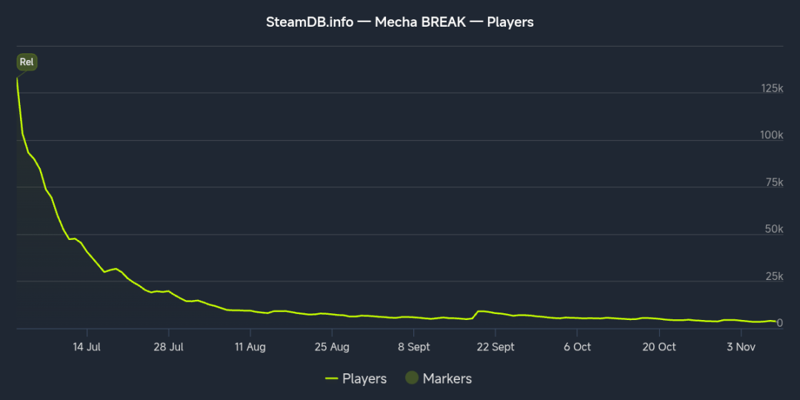The image size is (800, 400).
Task: Click the 50k y-axis label
Action: tap(773, 230)
